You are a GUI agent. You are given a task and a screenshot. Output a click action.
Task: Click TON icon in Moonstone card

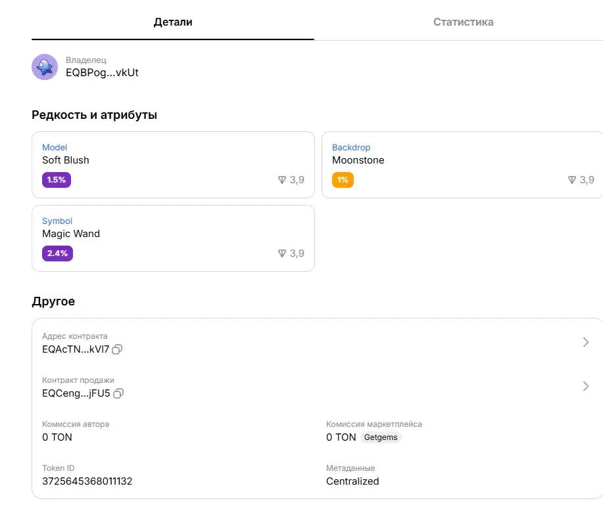click(572, 180)
